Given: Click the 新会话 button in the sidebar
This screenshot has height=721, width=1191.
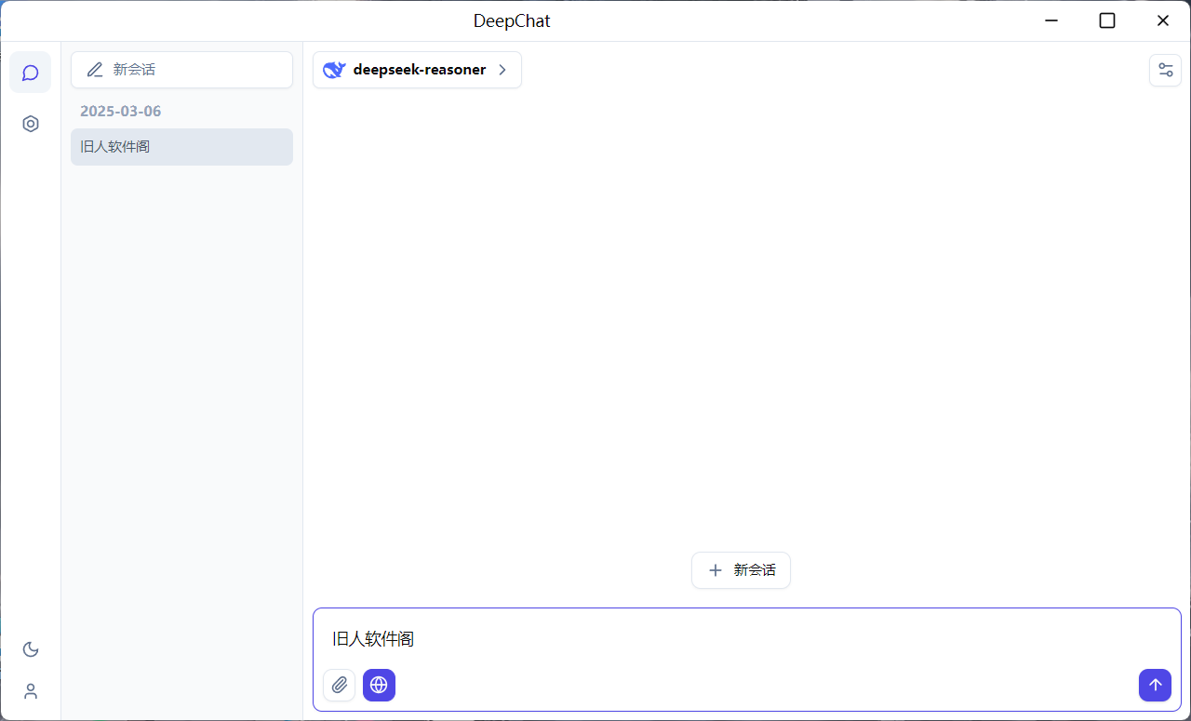Looking at the screenshot, I should click(x=181, y=70).
